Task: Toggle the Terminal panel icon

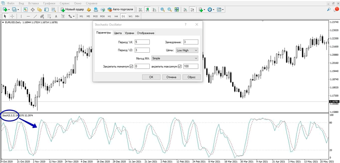Action: point(46,10)
